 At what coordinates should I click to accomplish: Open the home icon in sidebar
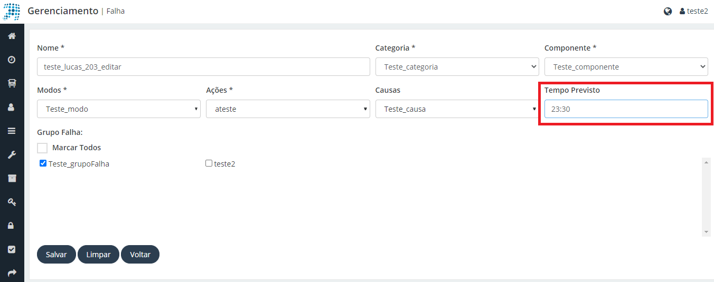tap(12, 36)
